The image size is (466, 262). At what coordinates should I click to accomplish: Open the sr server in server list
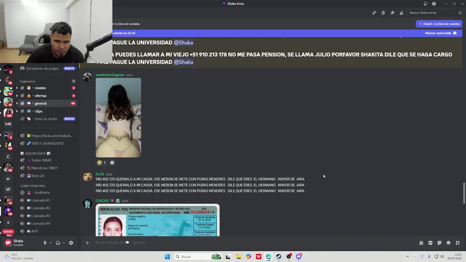8,179
